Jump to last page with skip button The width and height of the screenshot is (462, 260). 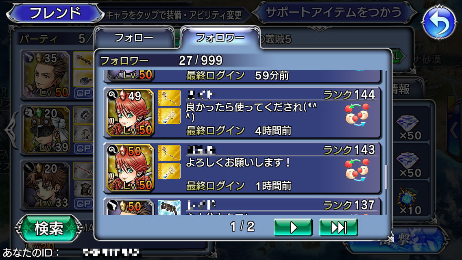pos(339,227)
